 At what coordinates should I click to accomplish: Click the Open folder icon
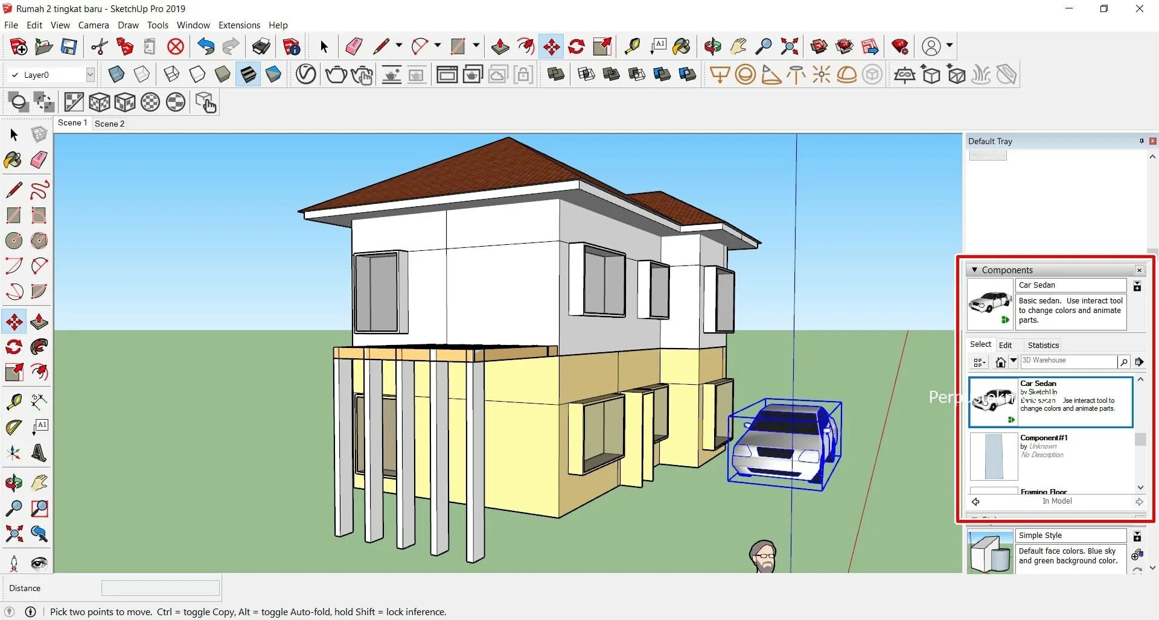point(43,46)
